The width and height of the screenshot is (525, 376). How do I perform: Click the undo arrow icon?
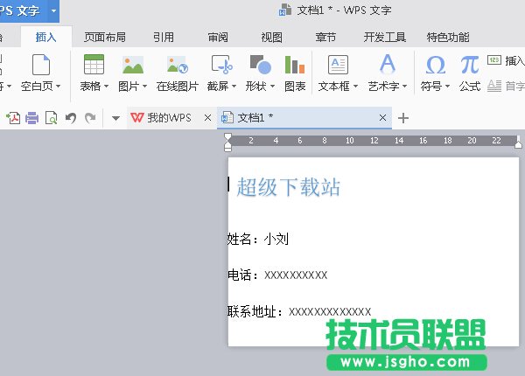71,118
